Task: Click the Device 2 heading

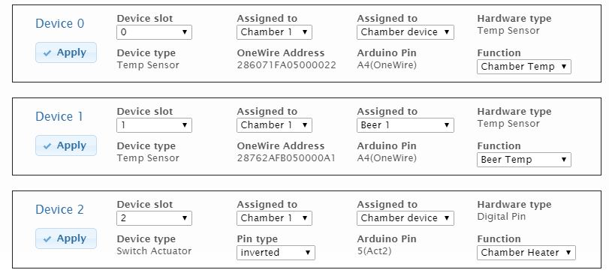Action: click(60, 209)
